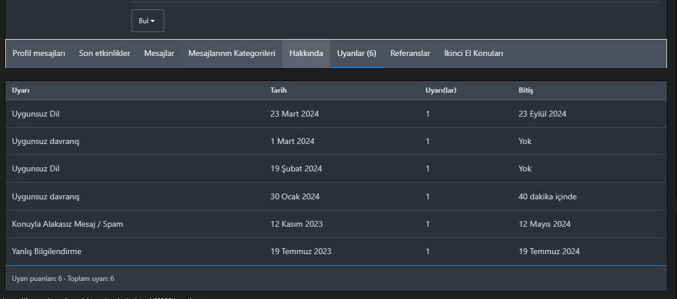Click the Uygunsuz davranış warning from 30 Ocak 2024
Viewport: 677px width, 299px height.
46,197
